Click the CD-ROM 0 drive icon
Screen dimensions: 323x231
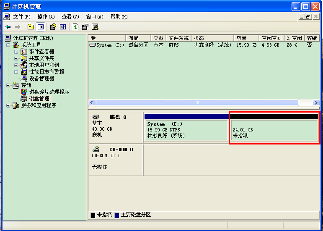[96, 149]
